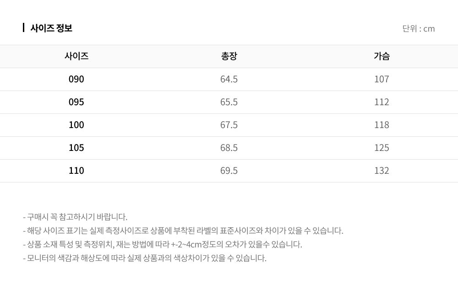Viewport: 458px width, 284px height.
Task: Click the 69.5 total length value
Action: point(229,171)
